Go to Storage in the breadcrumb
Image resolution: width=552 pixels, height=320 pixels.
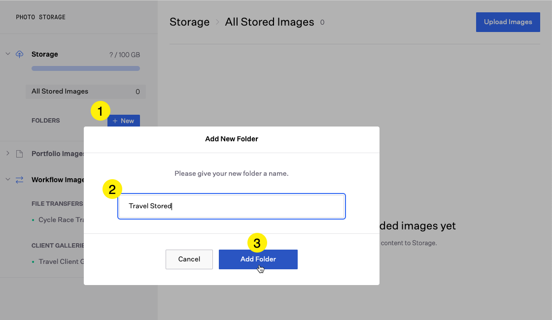[189, 22]
